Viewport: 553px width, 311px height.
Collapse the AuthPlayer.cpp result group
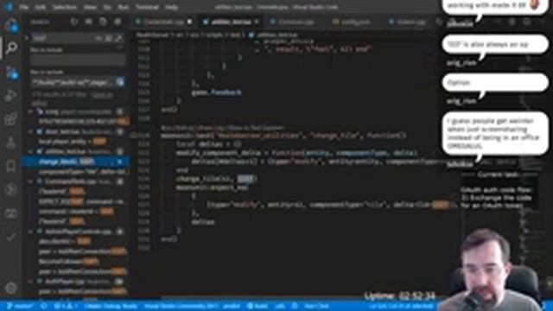[x=31, y=282]
